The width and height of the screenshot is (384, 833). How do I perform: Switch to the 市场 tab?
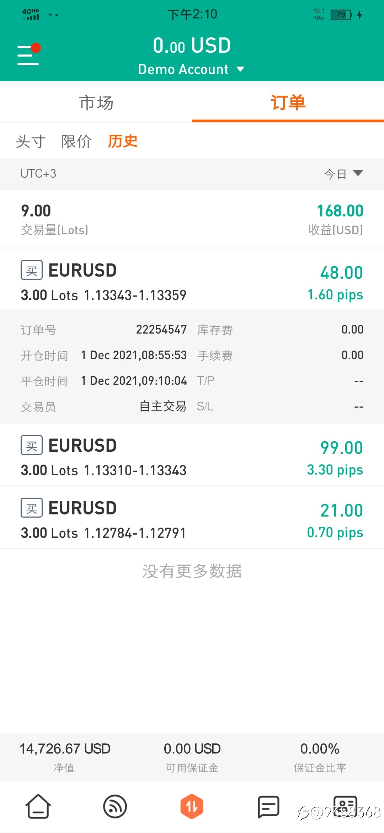click(96, 103)
